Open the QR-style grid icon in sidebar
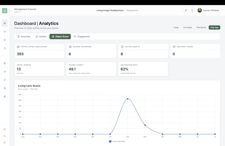Screen dimensions: 225x146 (5, 96)
